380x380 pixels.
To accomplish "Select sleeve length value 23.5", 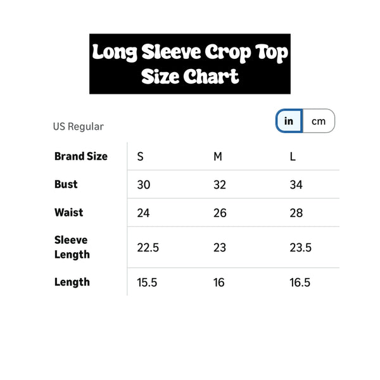I will [x=301, y=248].
